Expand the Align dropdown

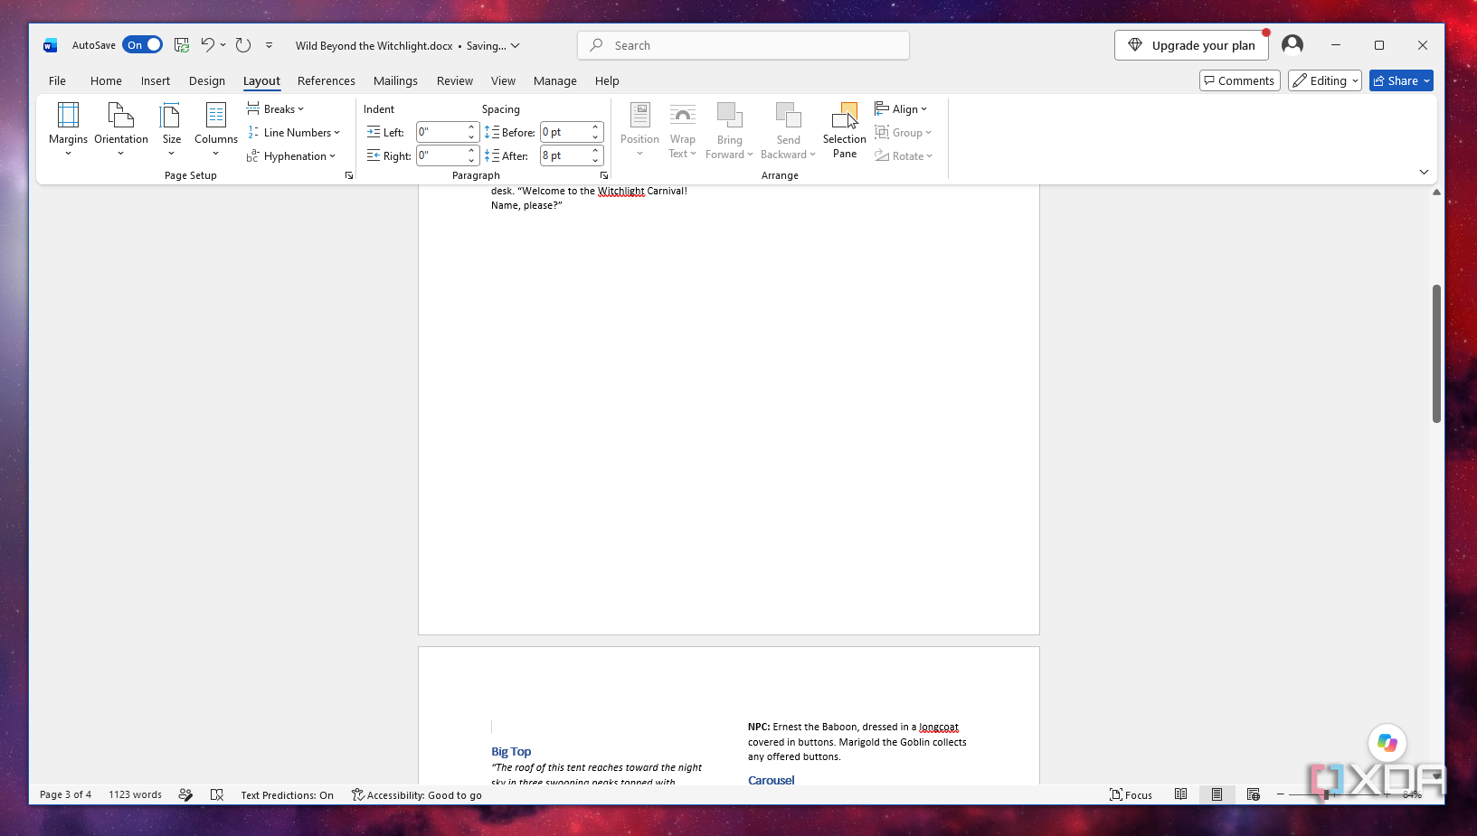click(901, 109)
